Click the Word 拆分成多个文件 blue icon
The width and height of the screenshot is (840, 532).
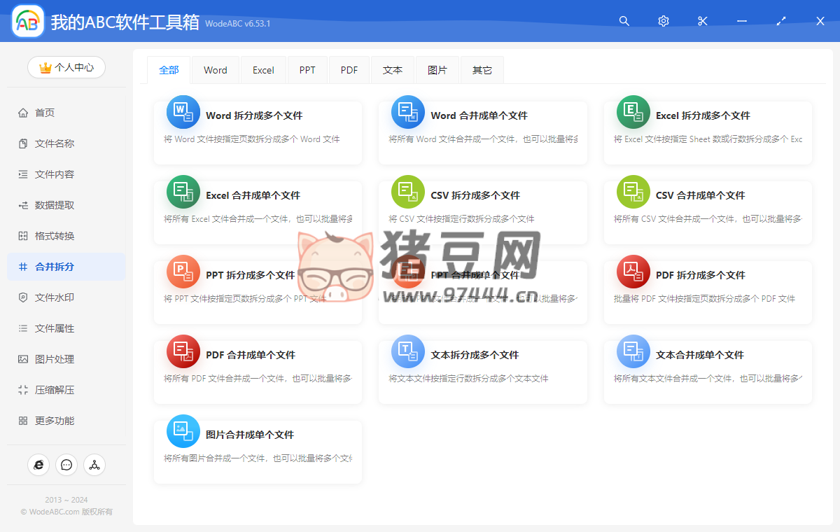(183, 112)
